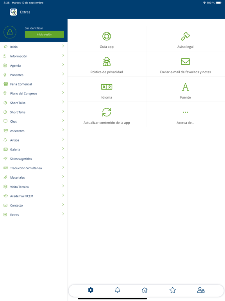225x301 pixels.
Task: Tap the Política de privacidad spy icon
Action: 107,62
